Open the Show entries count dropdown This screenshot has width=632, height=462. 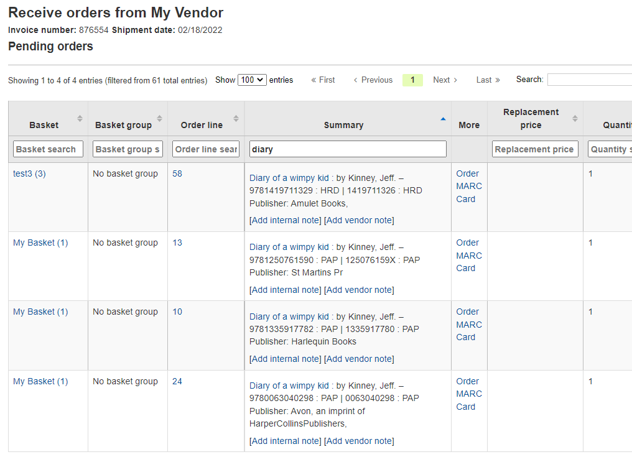pyautogui.click(x=252, y=80)
